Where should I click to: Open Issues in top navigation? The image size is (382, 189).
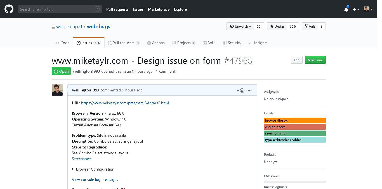138,9
